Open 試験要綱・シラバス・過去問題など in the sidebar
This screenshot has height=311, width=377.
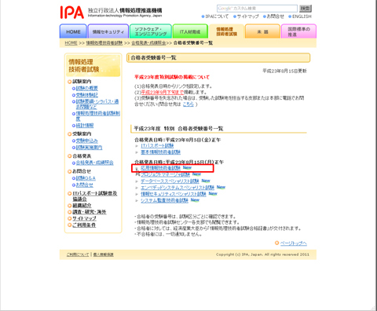click(97, 104)
